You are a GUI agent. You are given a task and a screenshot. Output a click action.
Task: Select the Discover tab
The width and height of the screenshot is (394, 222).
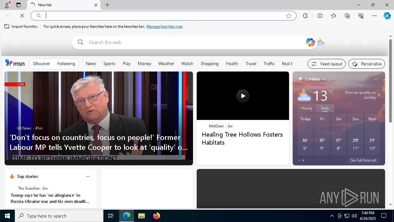[42, 64]
